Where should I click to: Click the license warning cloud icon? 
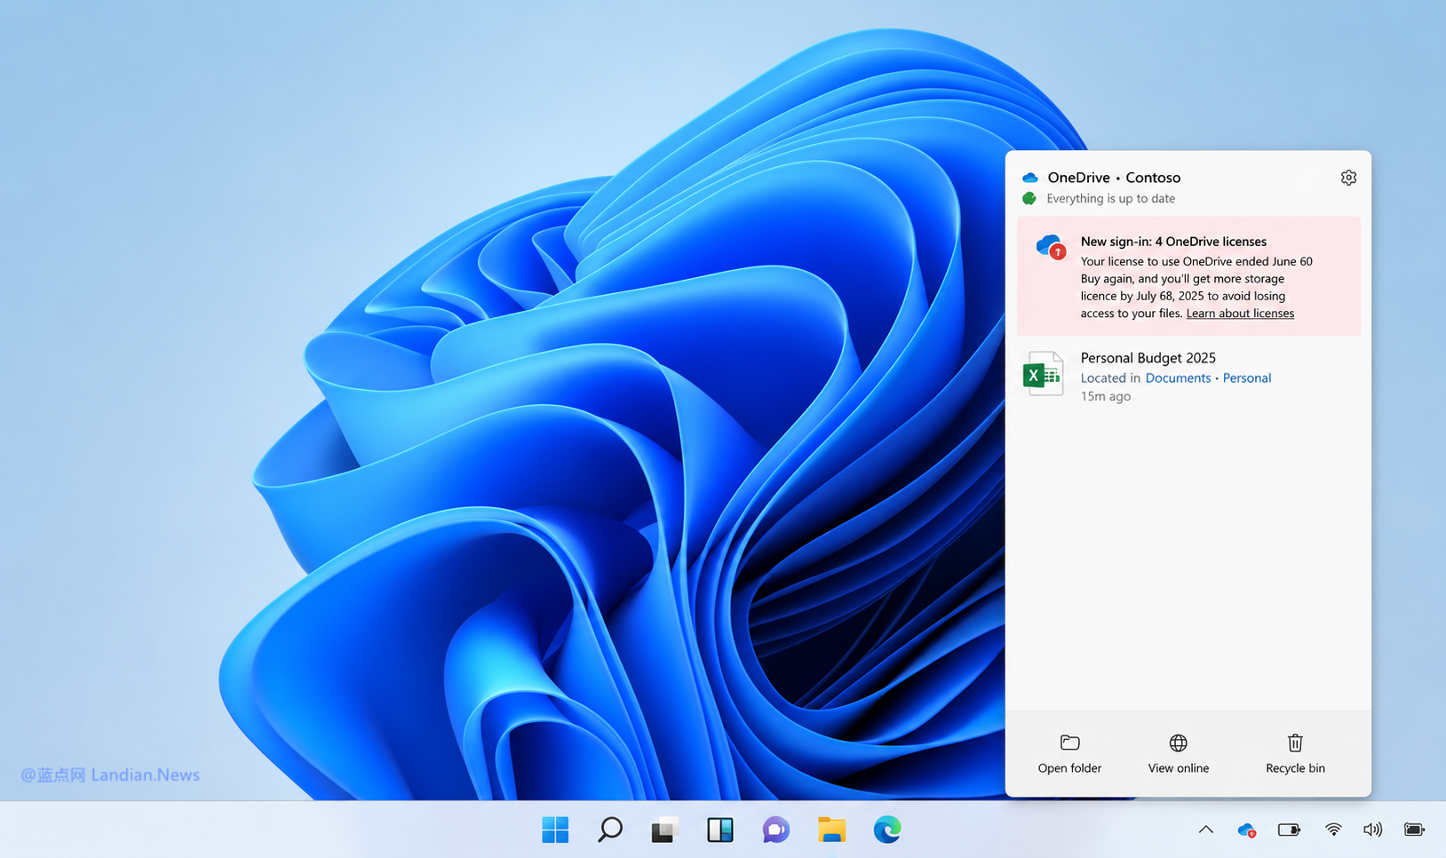tap(1051, 246)
